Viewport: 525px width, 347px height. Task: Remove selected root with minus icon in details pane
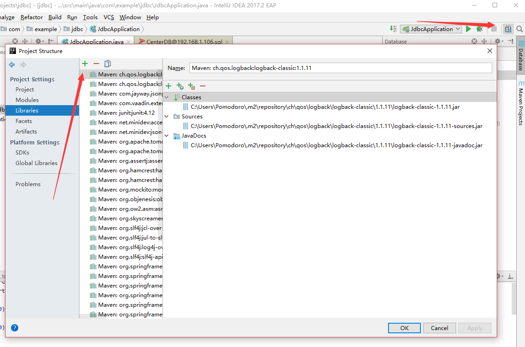click(203, 86)
